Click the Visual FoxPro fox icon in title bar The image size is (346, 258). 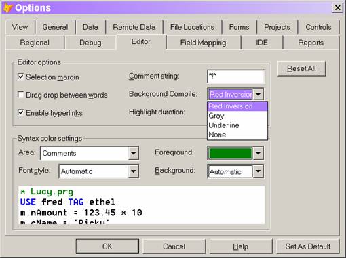click(8, 8)
